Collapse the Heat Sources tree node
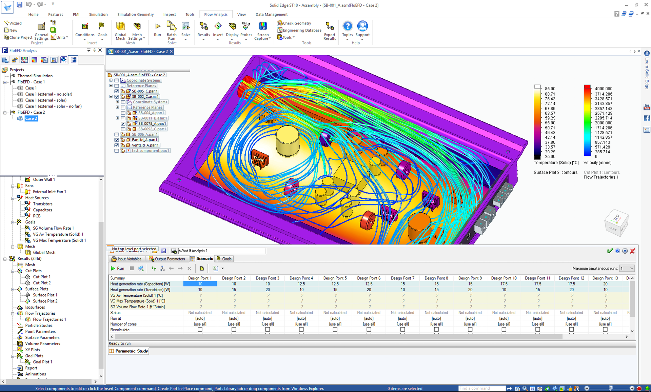Viewport: 651px width, 392px height. click(13, 198)
